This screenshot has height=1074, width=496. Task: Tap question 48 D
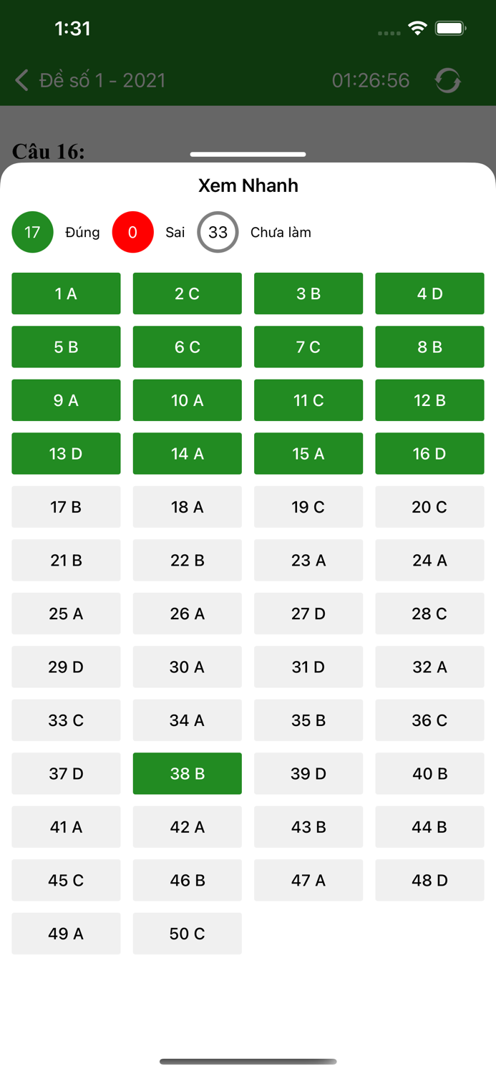click(429, 880)
